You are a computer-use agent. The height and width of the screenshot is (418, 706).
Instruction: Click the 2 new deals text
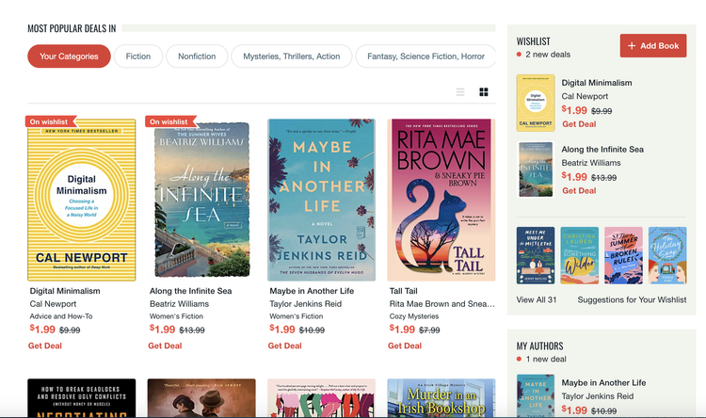548,55
